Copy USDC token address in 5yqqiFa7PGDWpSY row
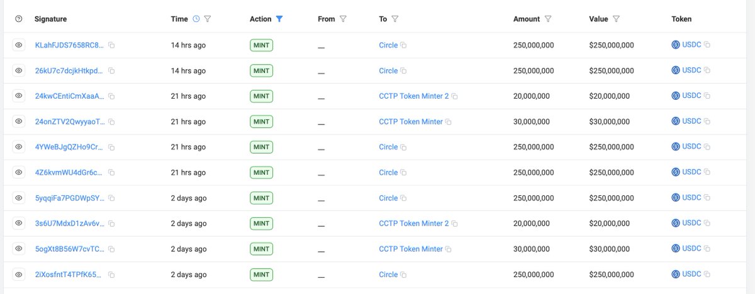 coord(707,198)
